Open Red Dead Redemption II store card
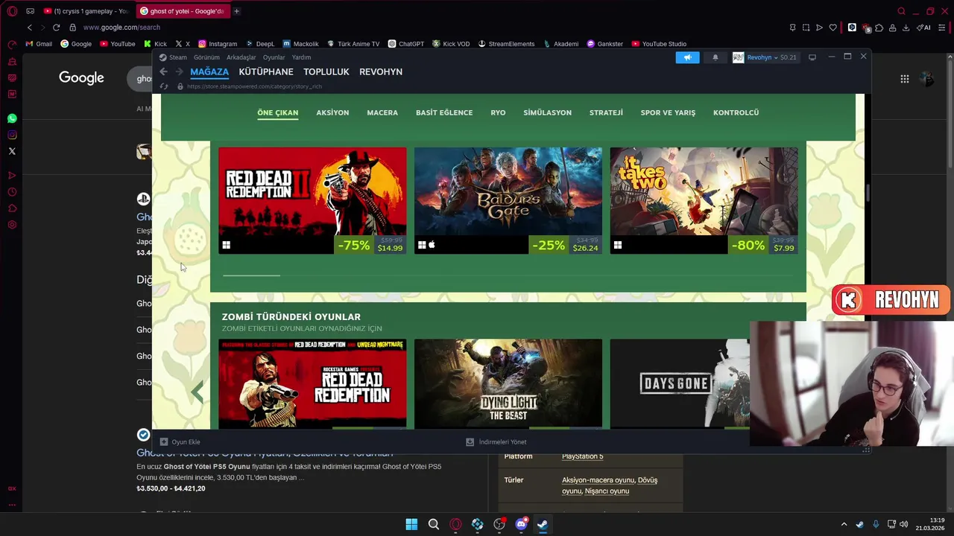 [x=312, y=200]
